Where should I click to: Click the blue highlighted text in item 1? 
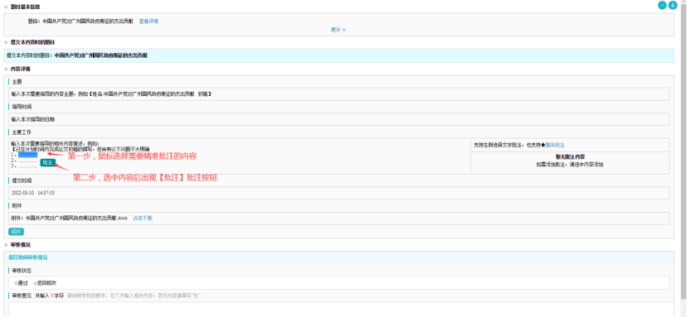coord(27,154)
